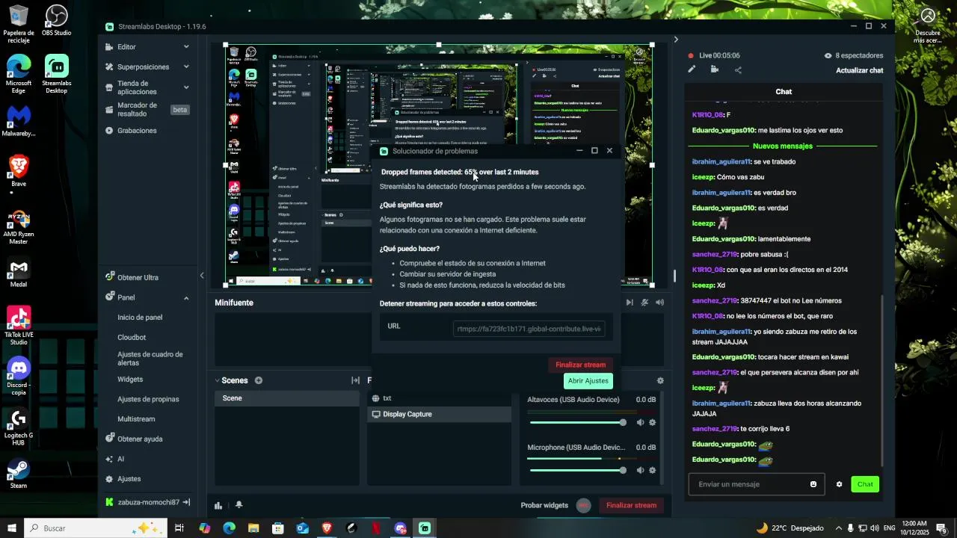Open emoji picker in chat input
This screenshot has width=957, height=538.
pyautogui.click(x=813, y=484)
